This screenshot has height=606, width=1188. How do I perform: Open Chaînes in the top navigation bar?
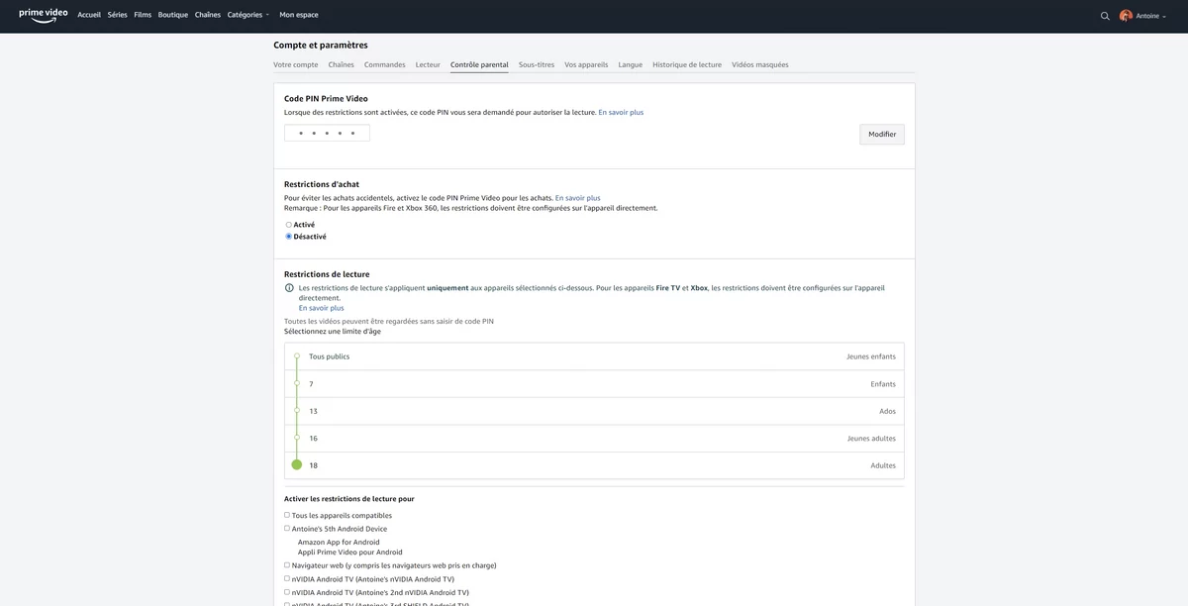[x=208, y=15]
